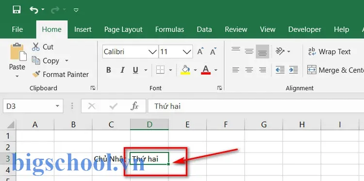The height and width of the screenshot is (181, 364).
Task: Switch to the Data tab
Action: [204, 30]
